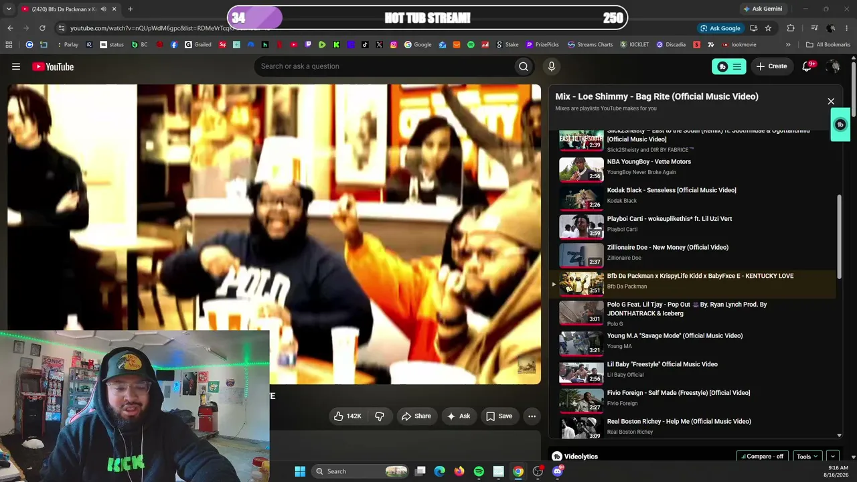Go back in Chrome
The height and width of the screenshot is (482, 857).
pyautogui.click(x=10, y=28)
